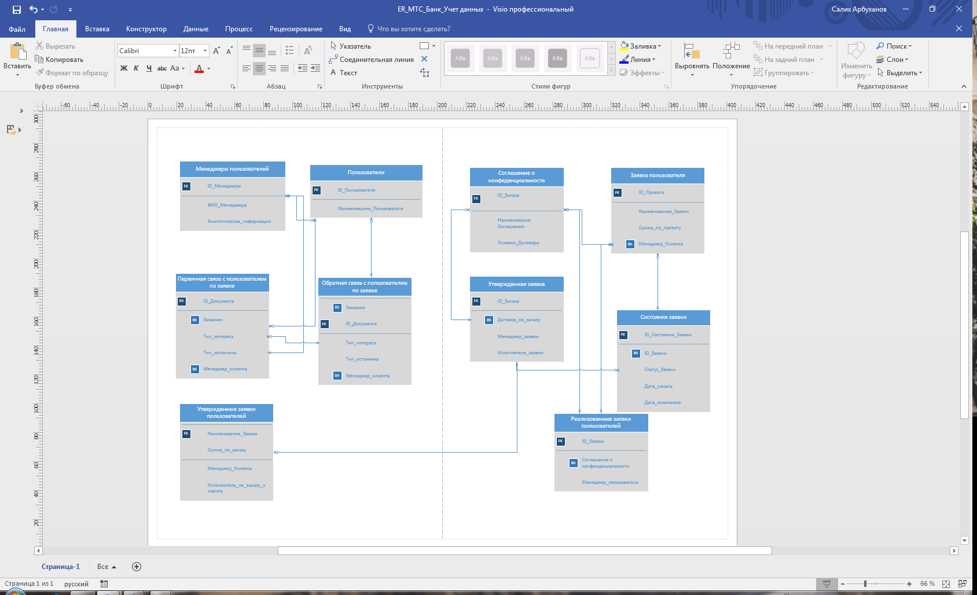The height and width of the screenshot is (595, 977).
Task: Click the horizontal scrollbar thumb
Action: coord(524,550)
